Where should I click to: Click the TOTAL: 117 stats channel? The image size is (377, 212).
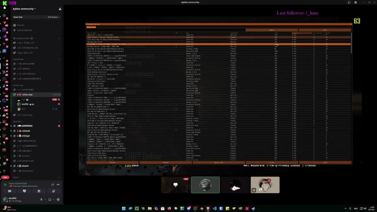(x=37, y=43)
